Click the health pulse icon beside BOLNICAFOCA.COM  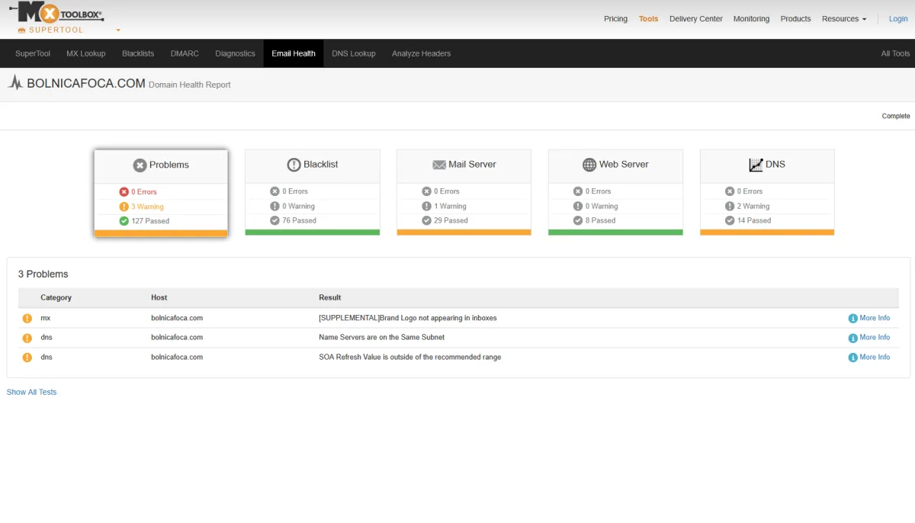tap(15, 83)
